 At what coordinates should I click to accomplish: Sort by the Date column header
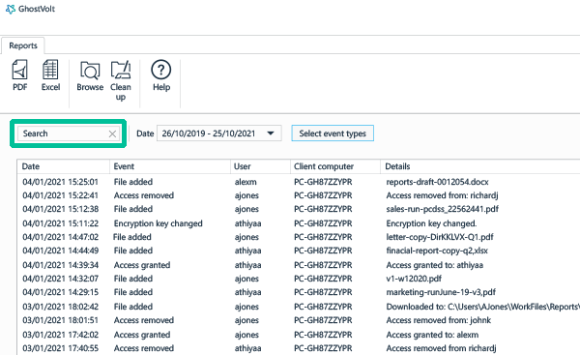pos(63,166)
